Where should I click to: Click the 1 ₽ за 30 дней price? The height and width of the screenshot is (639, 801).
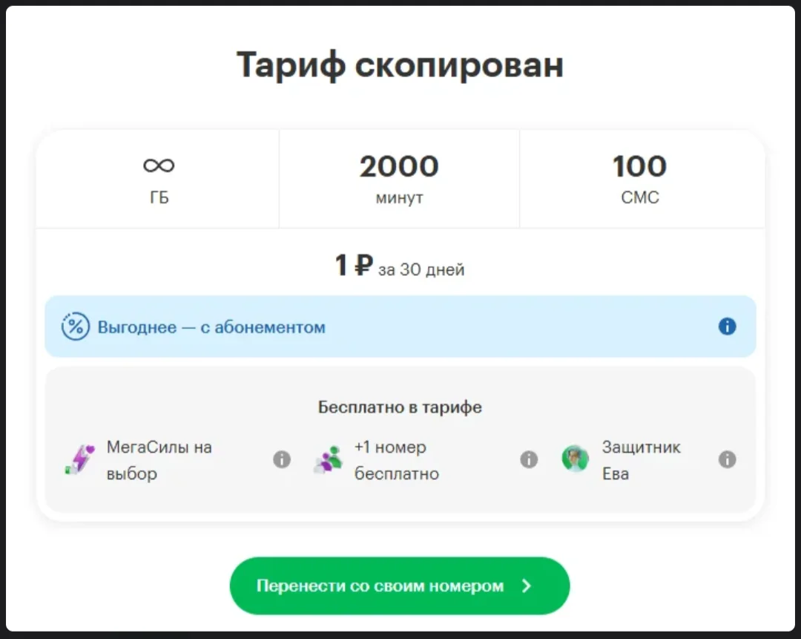(x=400, y=266)
